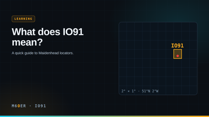
Task: Click the LEARNING category badge
Action: pyautogui.click(x=23, y=19)
